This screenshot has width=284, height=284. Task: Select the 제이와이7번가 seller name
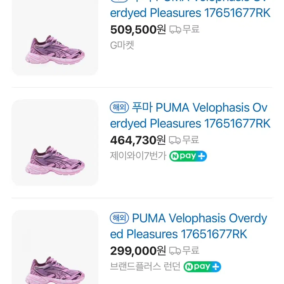[138, 156]
